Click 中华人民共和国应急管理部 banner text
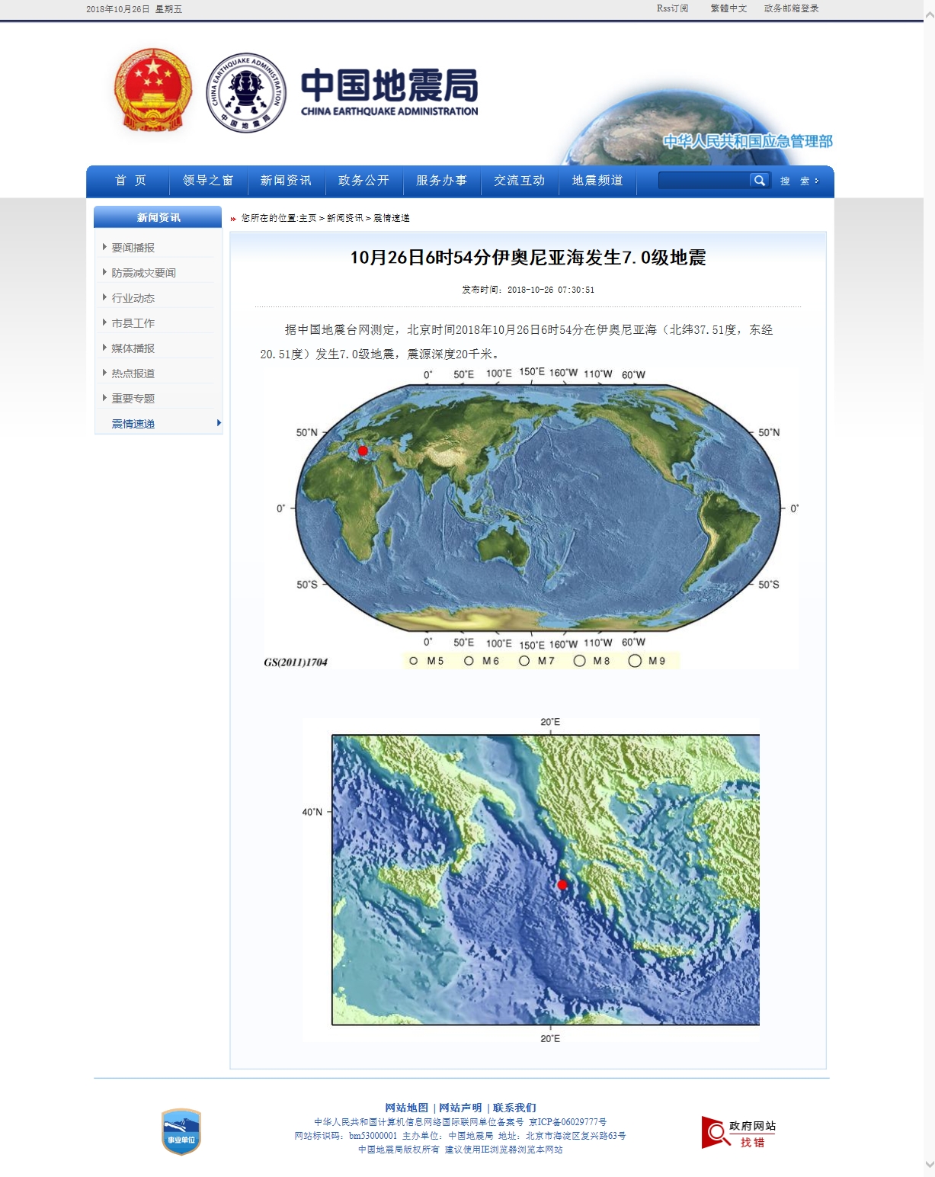Screen dimensions: 935x1177 click(x=748, y=141)
